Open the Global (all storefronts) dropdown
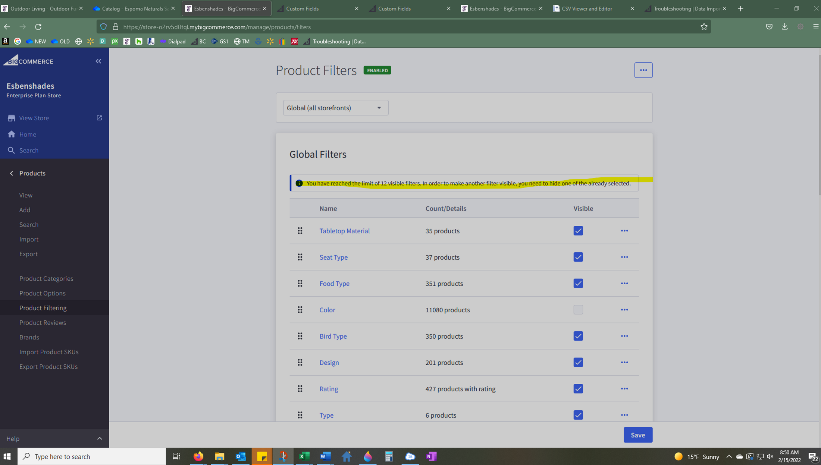This screenshot has width=821, height=465. [335, 108]
